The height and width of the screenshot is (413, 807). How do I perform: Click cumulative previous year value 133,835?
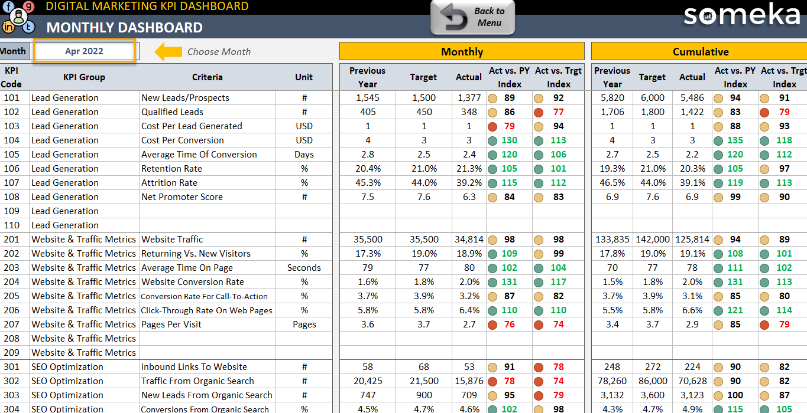(x=612, y=240)
